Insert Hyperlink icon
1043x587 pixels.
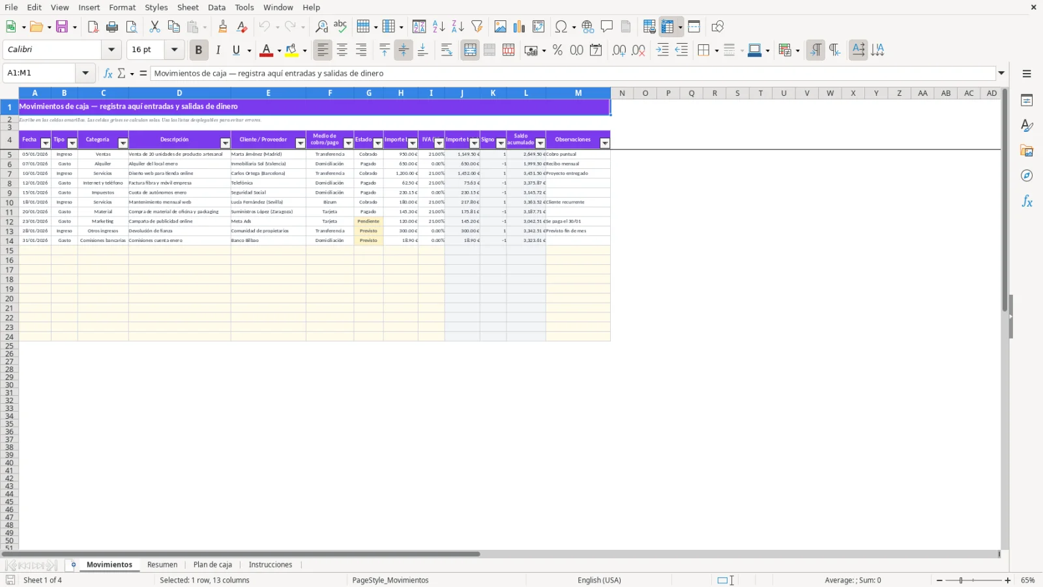pos(588,27)
